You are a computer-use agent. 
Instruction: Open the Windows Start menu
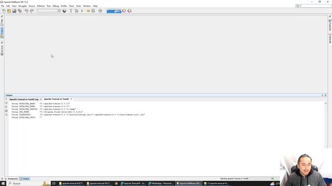click(3, 183)
